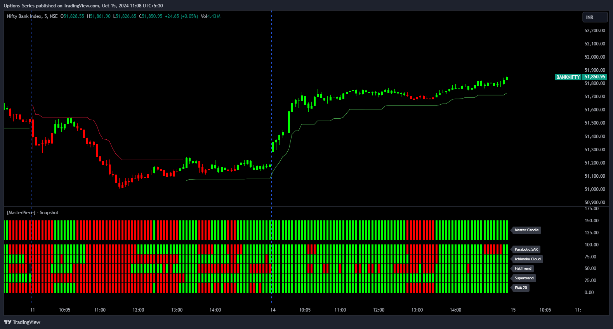Screen dimensions: 613x329
Task: Click the 52,000.00 price axis label
Action: 595,57
